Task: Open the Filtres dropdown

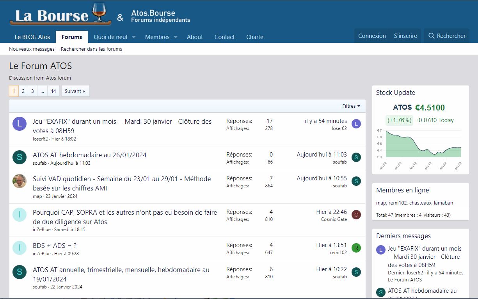Action: (351, 106)
